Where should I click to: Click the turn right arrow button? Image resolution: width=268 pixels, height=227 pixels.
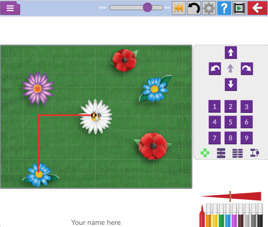pos(247,68)
